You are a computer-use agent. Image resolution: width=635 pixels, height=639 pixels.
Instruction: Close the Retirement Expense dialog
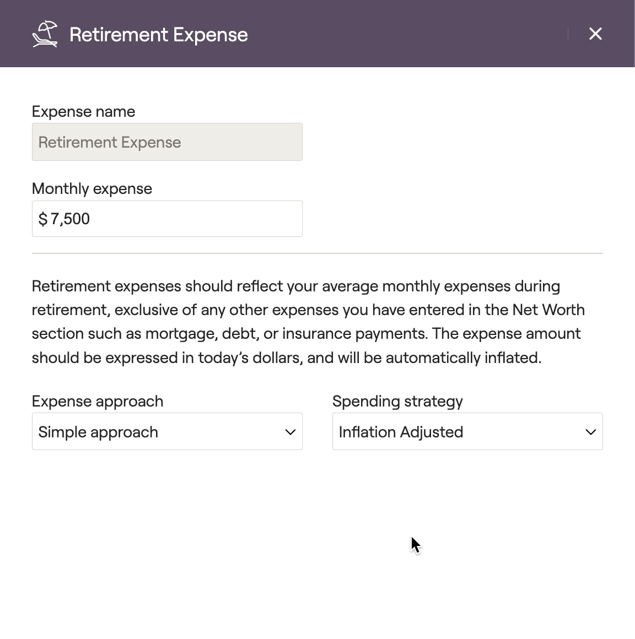pyautogui.click(x=595, y=34)
